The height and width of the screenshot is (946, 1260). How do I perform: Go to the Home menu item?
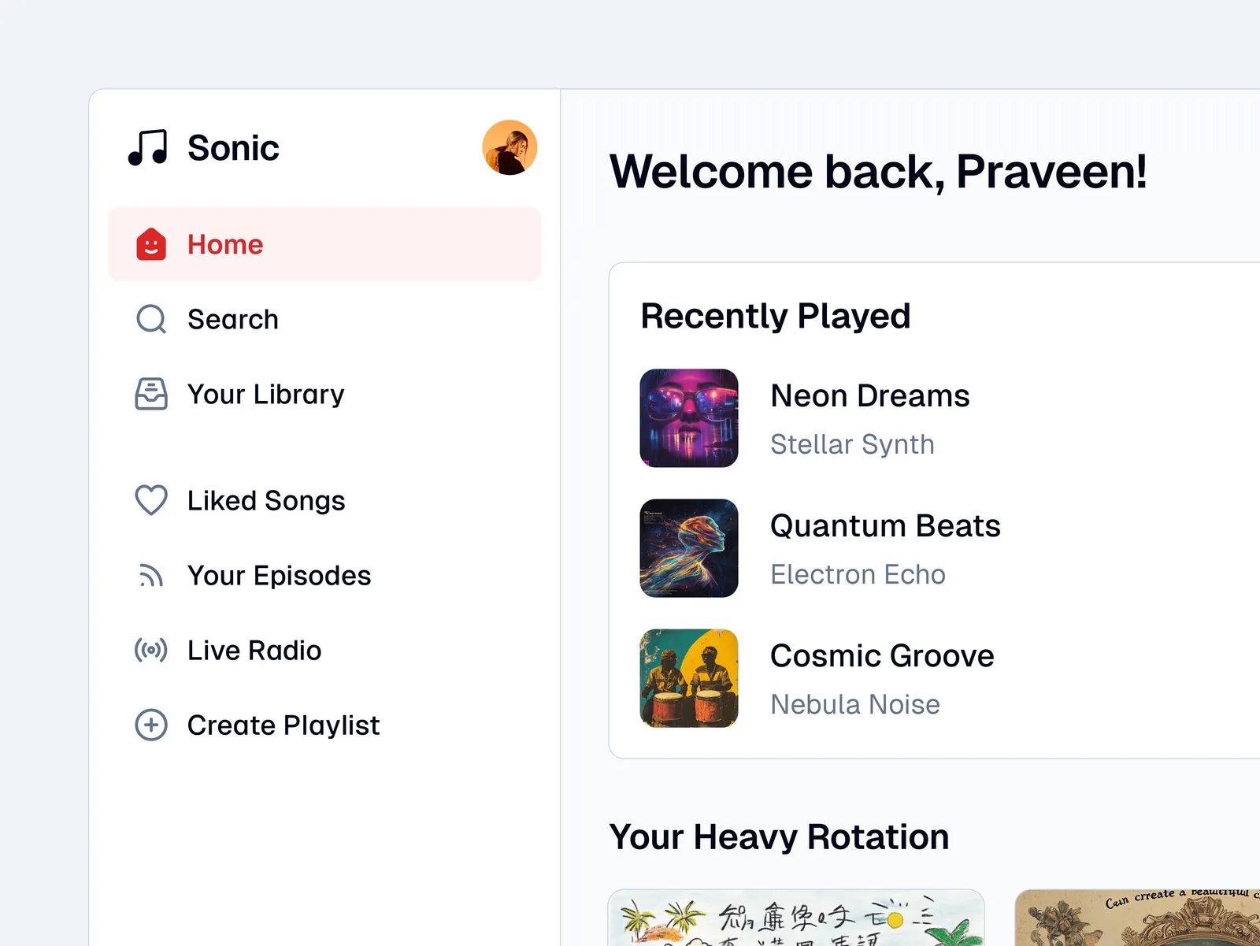[x=225, y=244]
